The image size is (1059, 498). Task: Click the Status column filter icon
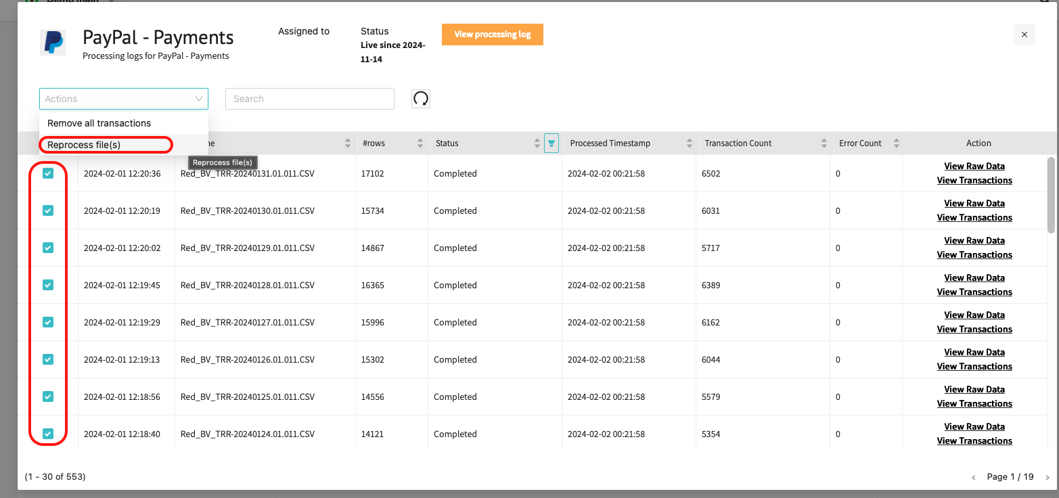coord(551,143)
